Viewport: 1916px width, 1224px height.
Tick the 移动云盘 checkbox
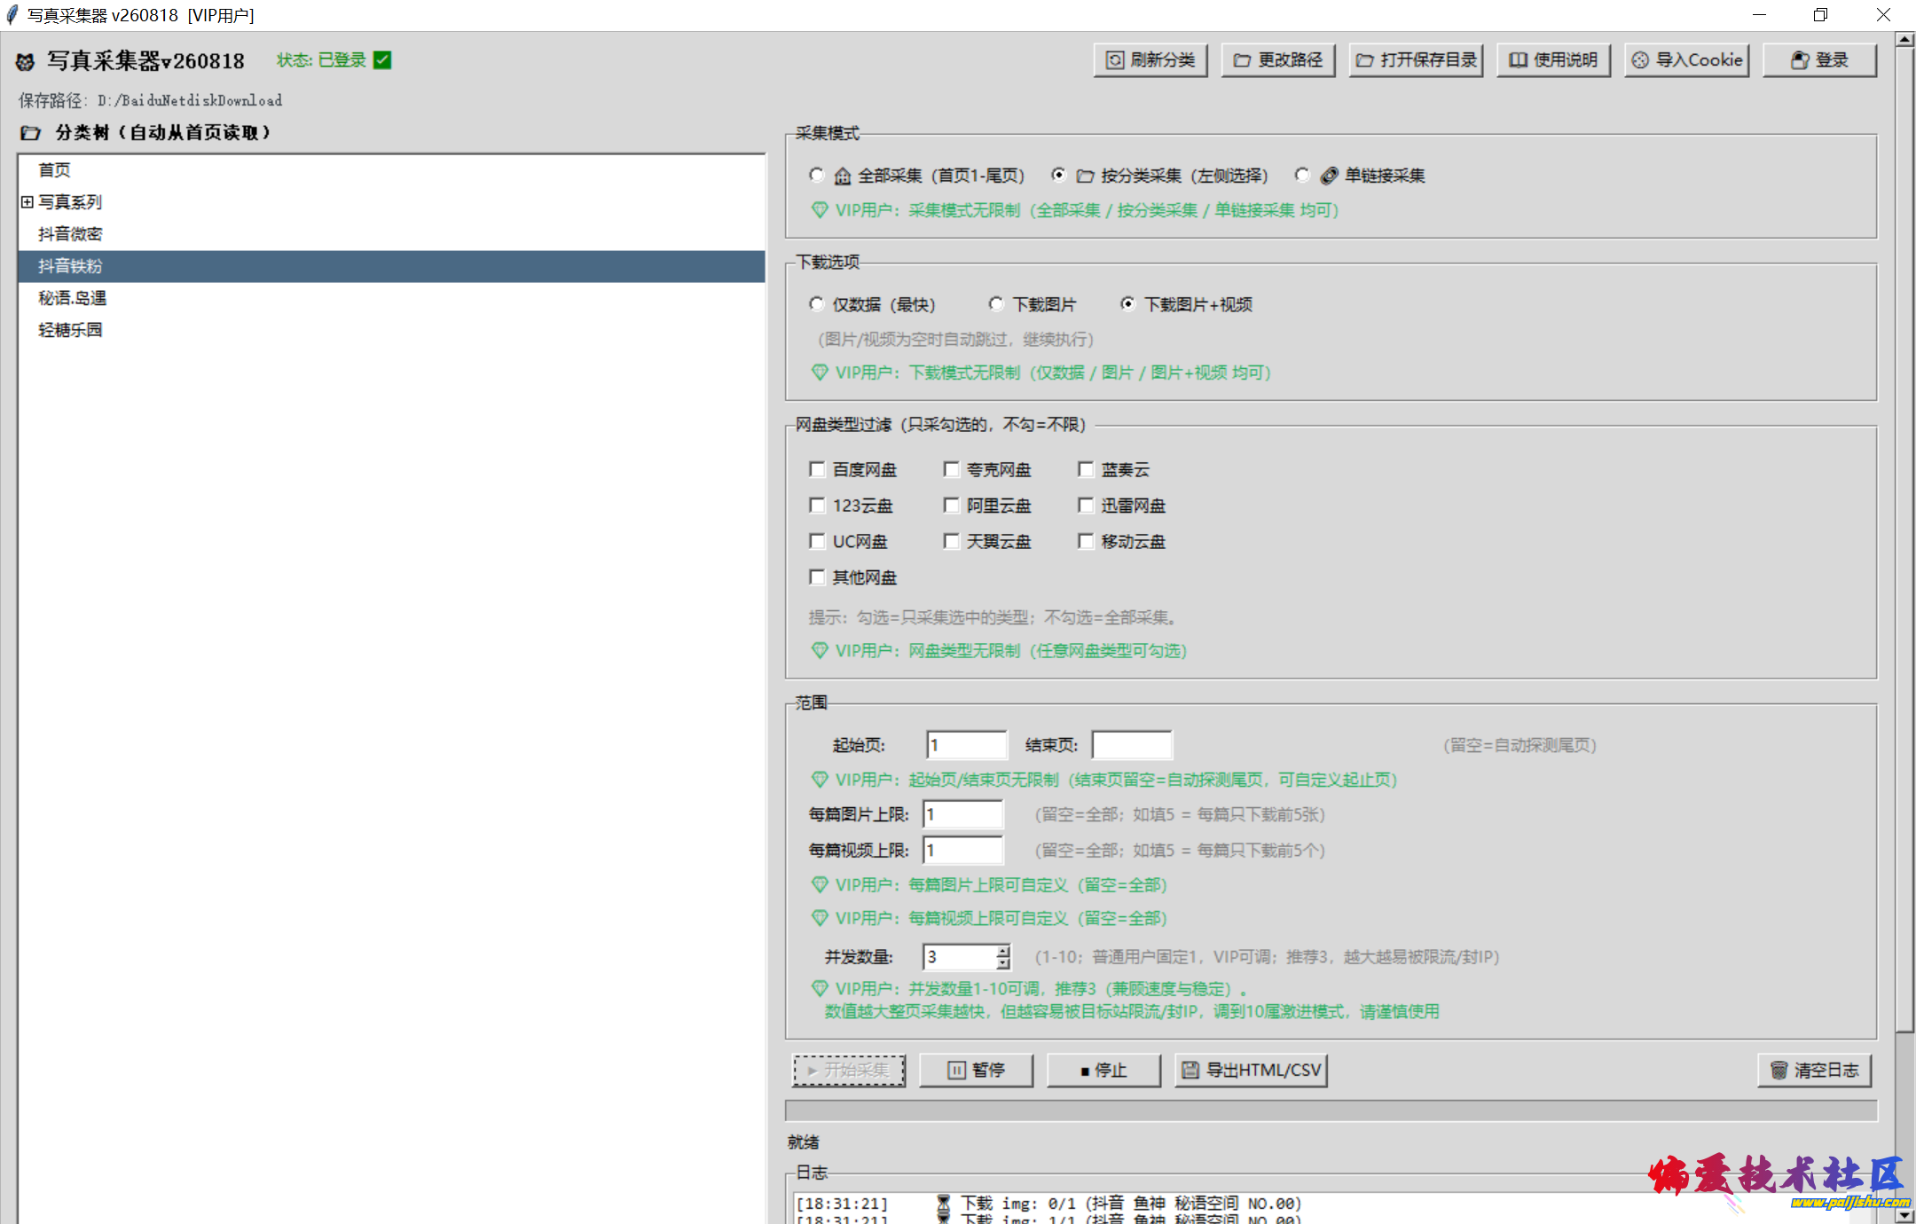1086,541
